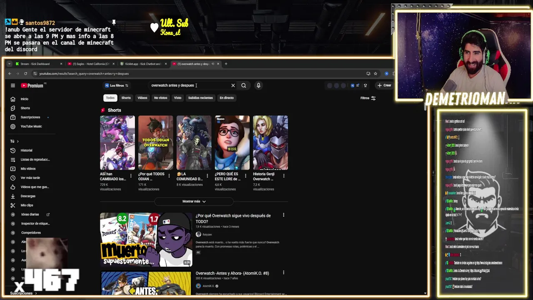Image resolution: width=533 pixels, height=300 pixels.
Task: Switch to Kicklet.app Kick Chatbot tab
Action: point(143,64)
